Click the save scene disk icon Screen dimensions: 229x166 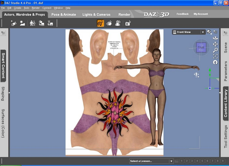[x=50, y=23]
